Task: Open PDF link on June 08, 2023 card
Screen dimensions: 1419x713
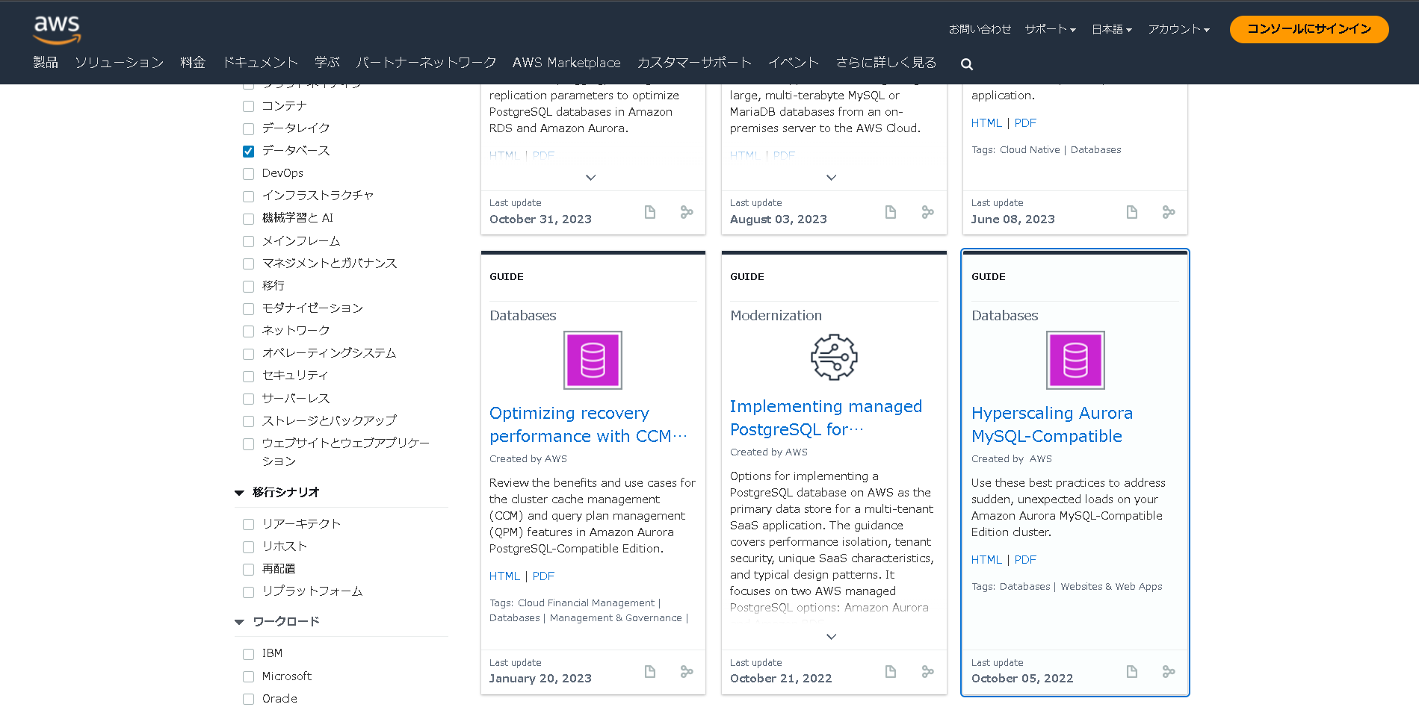Action: 1025,123
